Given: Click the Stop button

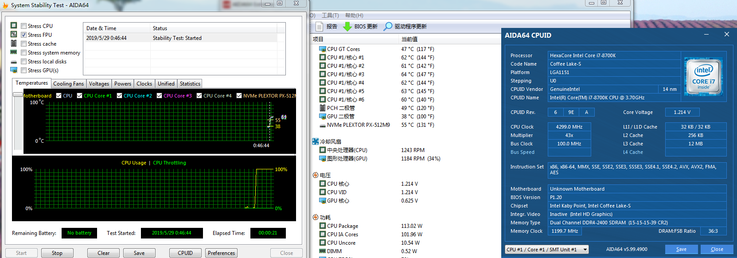Looking at the screenshot, I should click(x=57, y=253).
